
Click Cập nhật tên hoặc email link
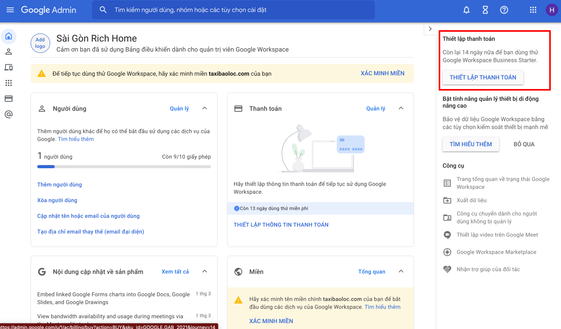click(88, 216)
